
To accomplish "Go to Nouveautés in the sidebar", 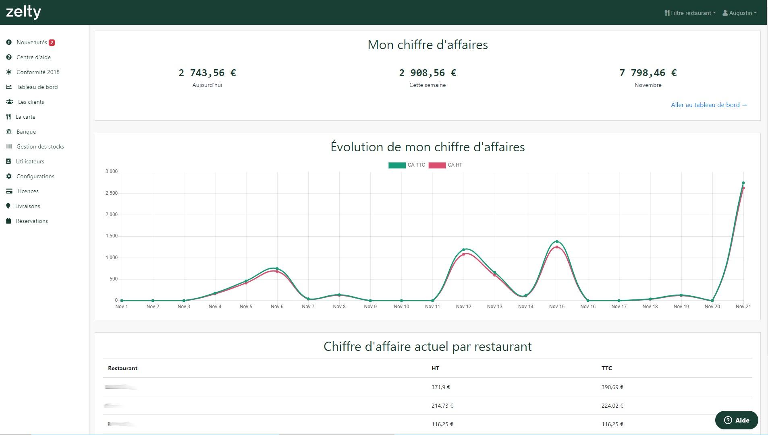I will click(31, 42).
